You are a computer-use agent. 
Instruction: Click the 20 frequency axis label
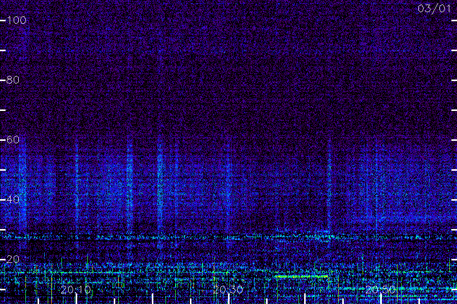[x=13, y=259]
